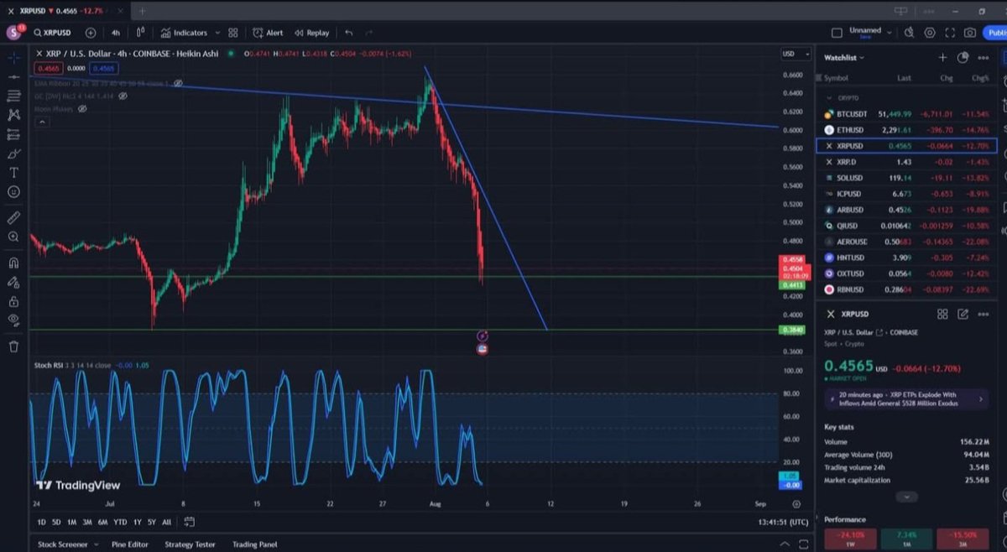Open the user profile avatar menu
The width and height of the screenshot is (1007, 552).
(13, 33)
